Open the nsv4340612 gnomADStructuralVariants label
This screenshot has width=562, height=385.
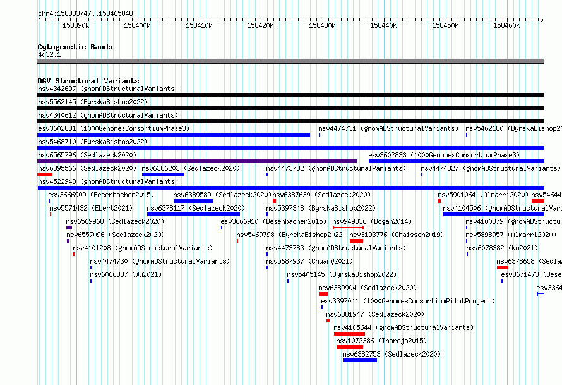[x=108, y=115]
